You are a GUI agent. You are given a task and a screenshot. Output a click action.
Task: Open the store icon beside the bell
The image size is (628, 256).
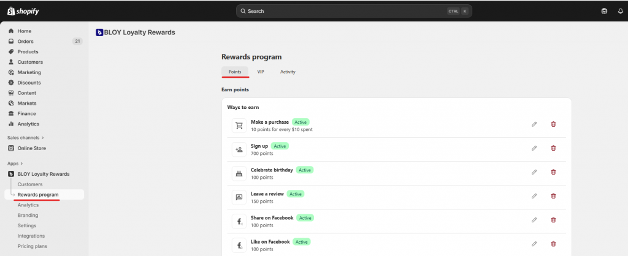click(x=604, y=11)
